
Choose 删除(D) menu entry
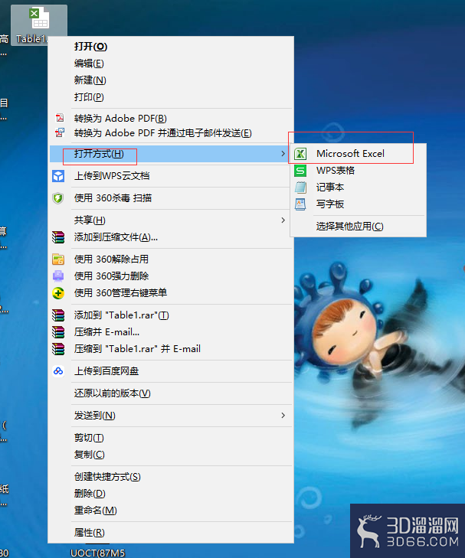click(x=171, y=494)
